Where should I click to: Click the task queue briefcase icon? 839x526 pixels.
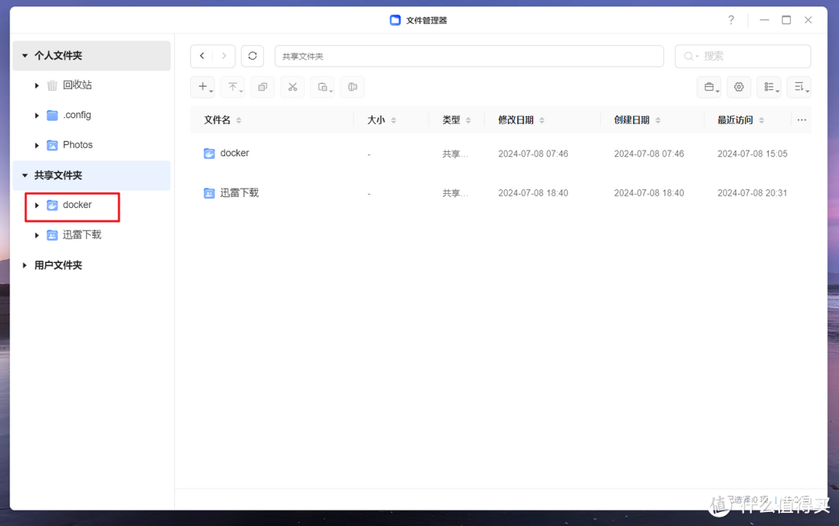pyautogui.click(x=709, y=87)
